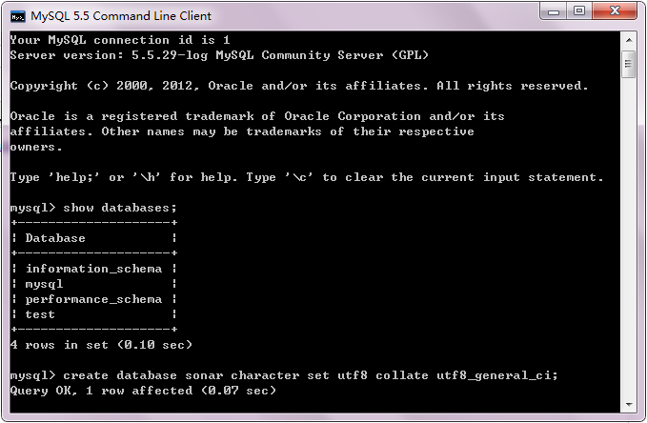
Task: Click the Copyright Oracle notice line
Action: click(x=299, y=86)
